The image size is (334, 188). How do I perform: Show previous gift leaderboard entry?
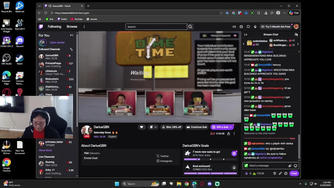pyautogui.click(x=244, y=44)
